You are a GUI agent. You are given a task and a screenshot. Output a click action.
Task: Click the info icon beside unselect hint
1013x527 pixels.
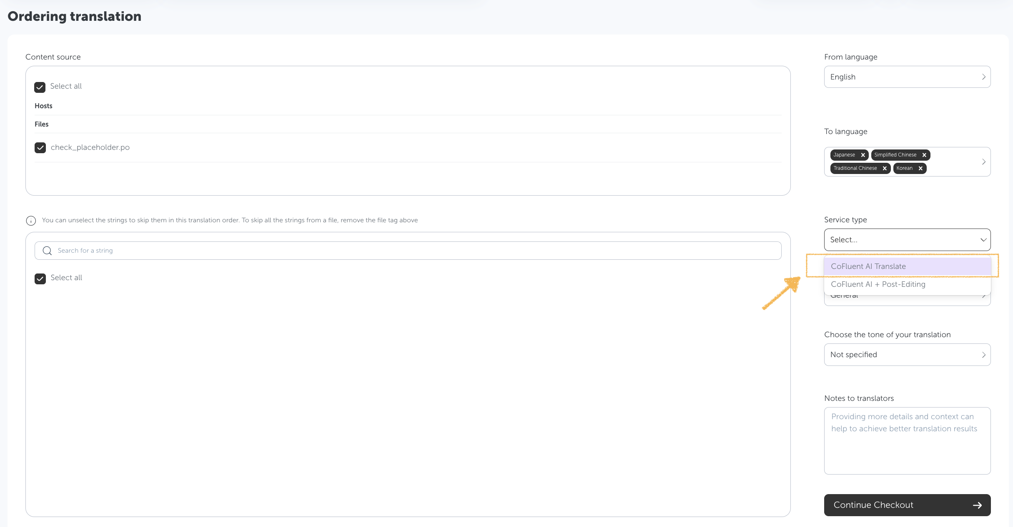pyautogui.click(x=31, y=221)
